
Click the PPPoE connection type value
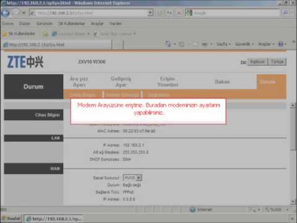128,192
